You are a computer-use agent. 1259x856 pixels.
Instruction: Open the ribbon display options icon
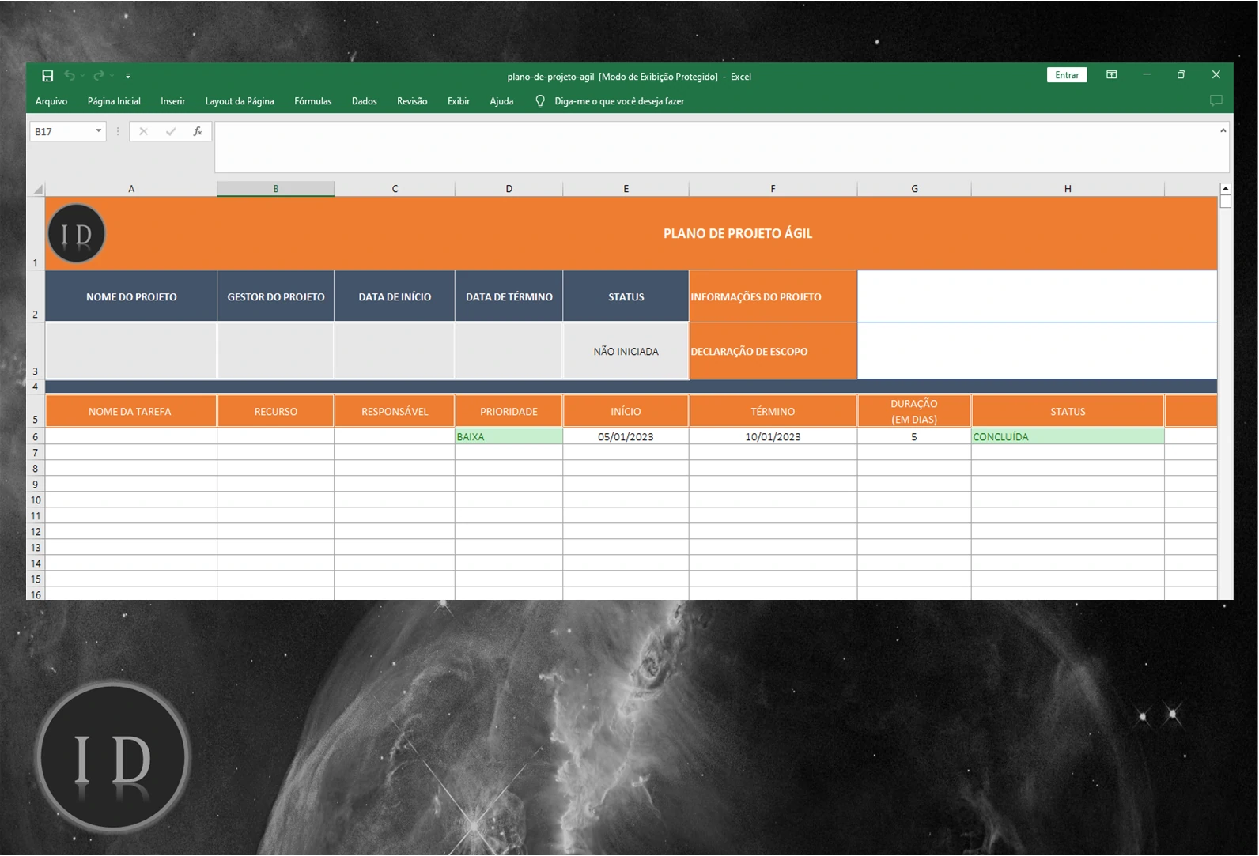point(1111,75)
